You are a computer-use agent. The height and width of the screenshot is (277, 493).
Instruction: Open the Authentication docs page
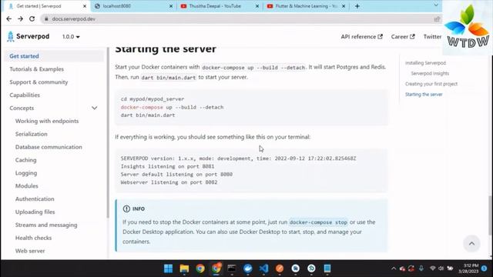point(35,199)
